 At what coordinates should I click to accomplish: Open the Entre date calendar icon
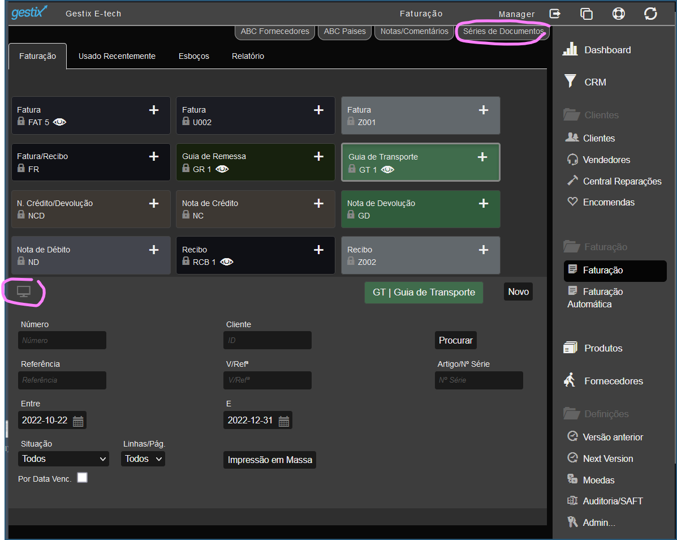click(78, 421)
